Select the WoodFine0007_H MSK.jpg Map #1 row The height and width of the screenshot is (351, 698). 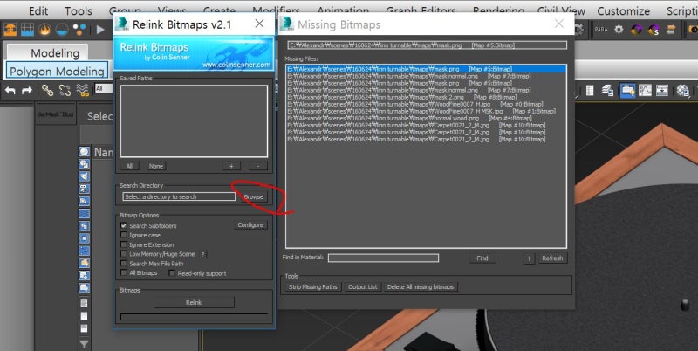(x=426, y=112)
